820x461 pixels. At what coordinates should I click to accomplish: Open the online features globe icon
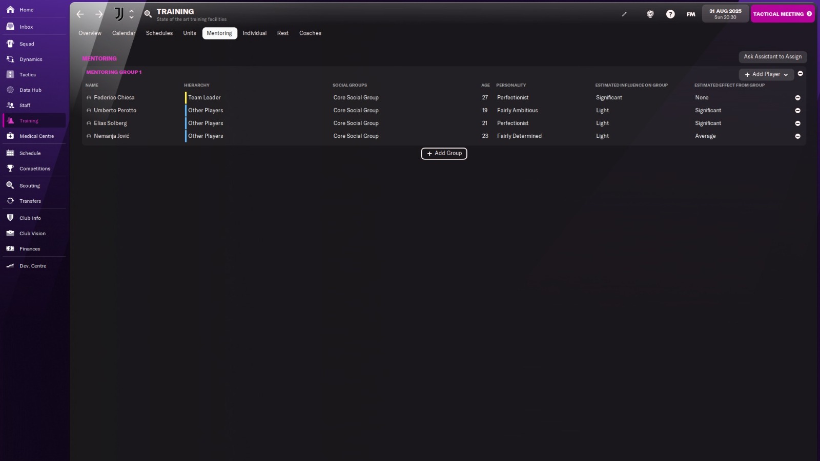pyautogui.click(x=649, y=14)
